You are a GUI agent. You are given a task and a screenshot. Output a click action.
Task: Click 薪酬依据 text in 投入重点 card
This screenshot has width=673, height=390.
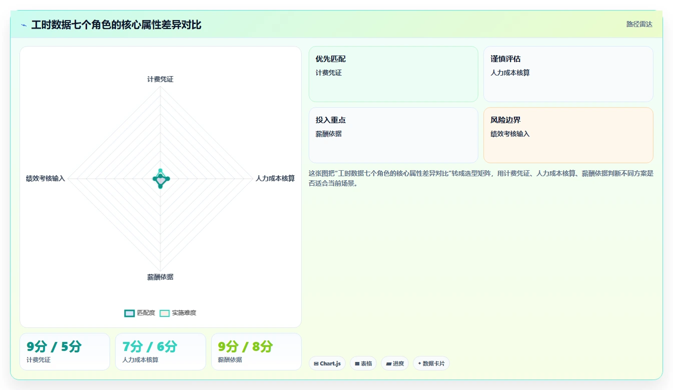[329, 134]
